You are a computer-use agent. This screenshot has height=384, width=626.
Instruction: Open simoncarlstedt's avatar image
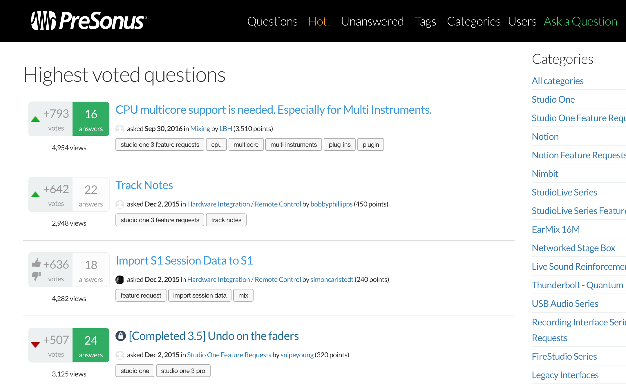tap(120, 280)
